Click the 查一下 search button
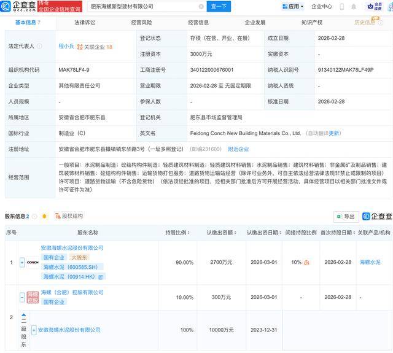This screenshot has height=353, width=393. 218,7
